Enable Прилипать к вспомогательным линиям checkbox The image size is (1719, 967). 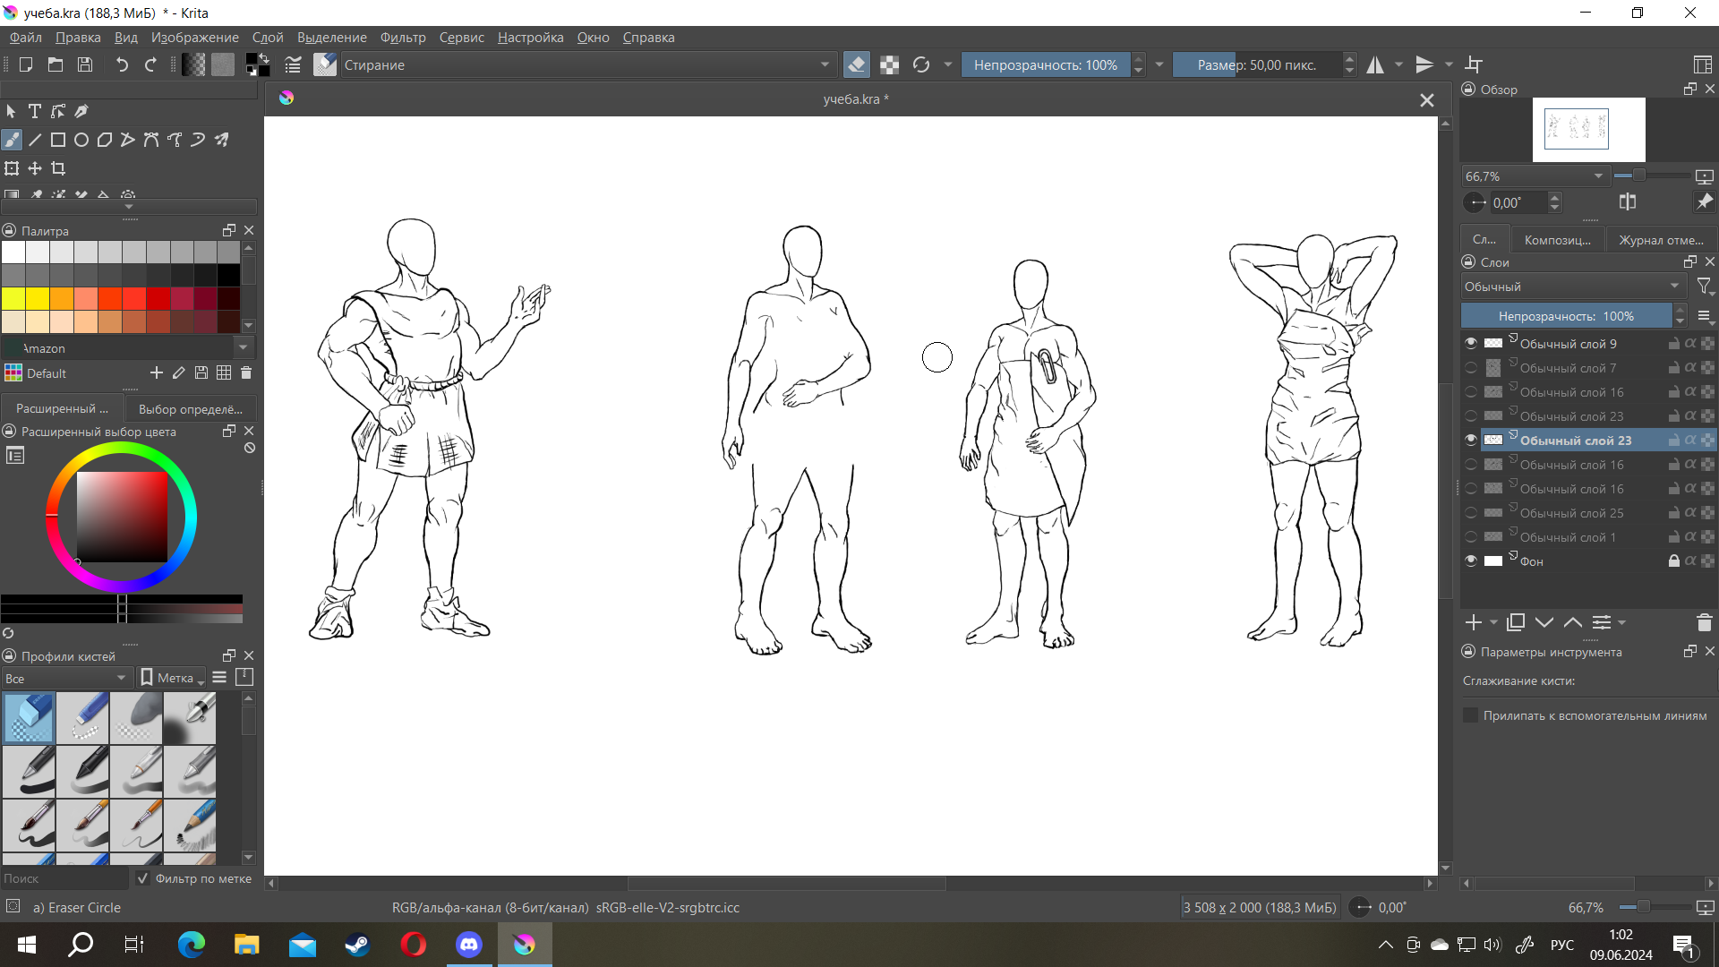pyautogui.click(x=1470, y=715)
